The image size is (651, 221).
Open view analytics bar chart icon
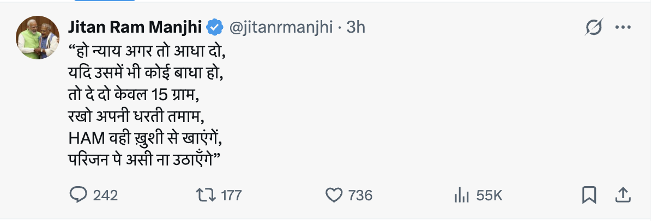click(x=462, y=195)
